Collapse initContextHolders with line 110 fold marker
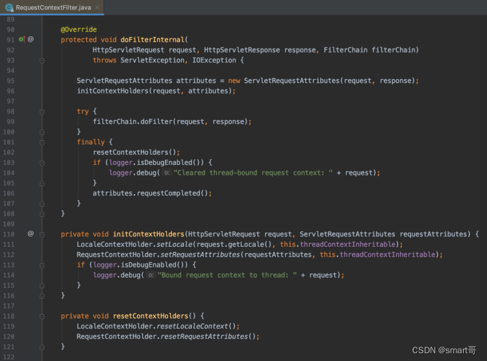The image size is (487, 361). coord(42,234)
